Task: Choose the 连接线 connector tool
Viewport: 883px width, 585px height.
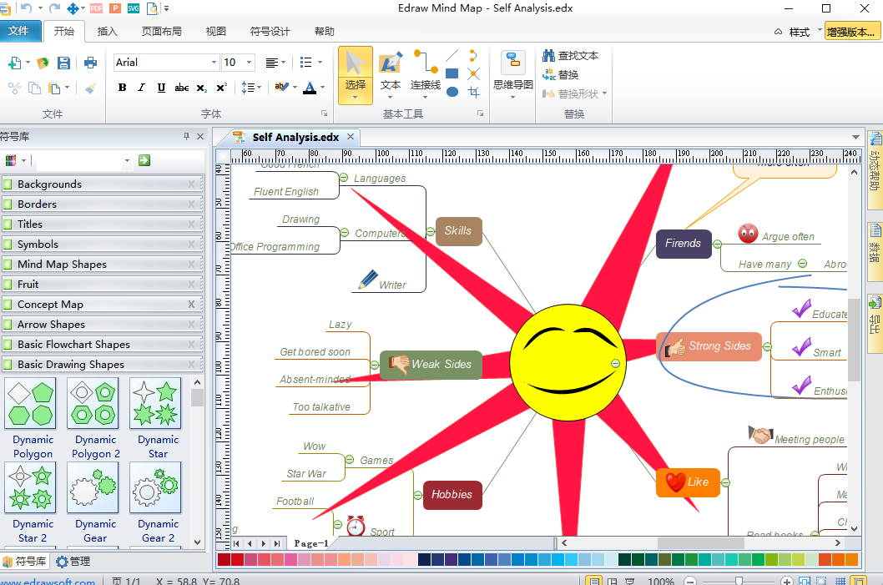Action: tap(425, 73)
